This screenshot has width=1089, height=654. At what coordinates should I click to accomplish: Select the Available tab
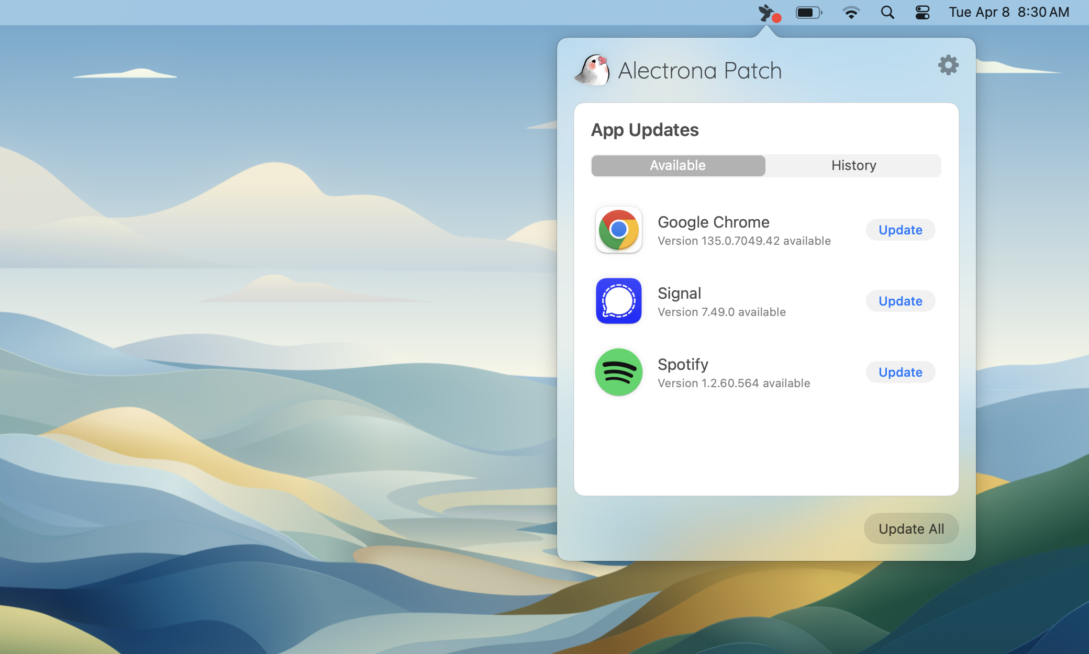[677, 165]
